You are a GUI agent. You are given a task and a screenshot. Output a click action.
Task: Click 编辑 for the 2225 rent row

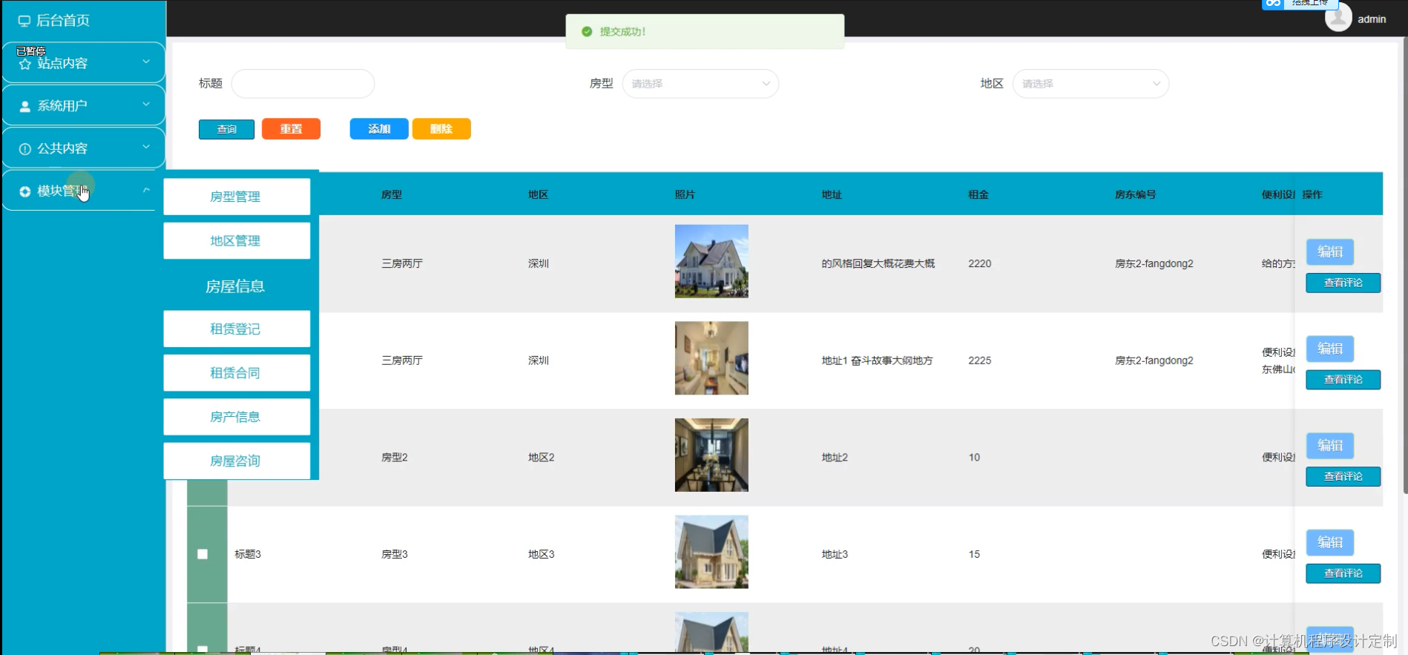[x=1330, y=349]
